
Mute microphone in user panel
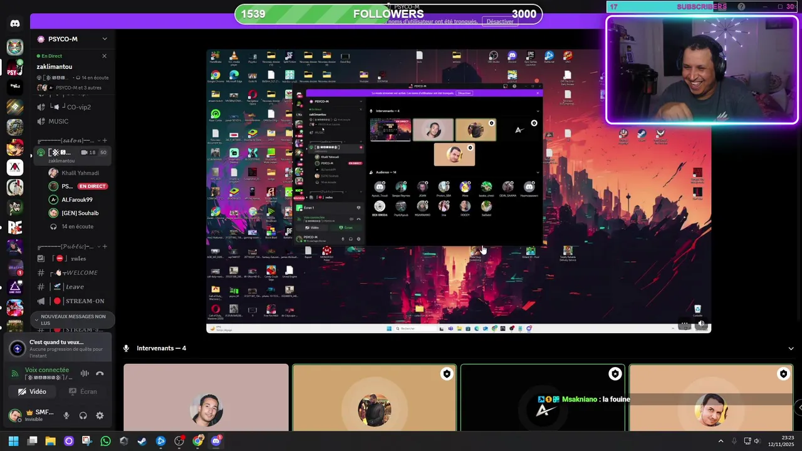(x=66, y=415)
